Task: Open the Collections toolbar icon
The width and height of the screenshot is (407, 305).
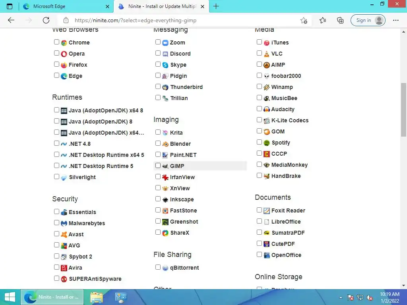Action: 340,20
